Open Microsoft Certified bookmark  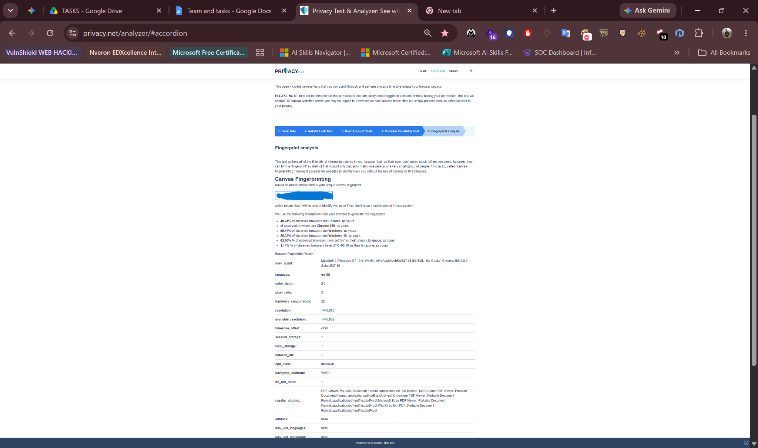pyautogui.click(x=396, y=52)
